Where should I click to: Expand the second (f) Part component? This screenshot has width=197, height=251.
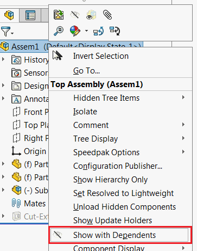pyautogui.click(x=3, y=176)
